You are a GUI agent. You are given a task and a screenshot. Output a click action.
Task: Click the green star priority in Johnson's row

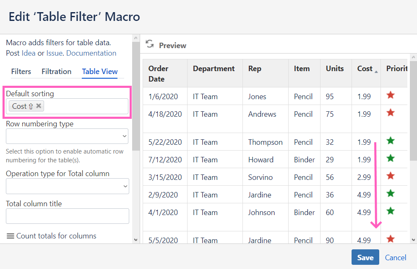tap(390, 212)
